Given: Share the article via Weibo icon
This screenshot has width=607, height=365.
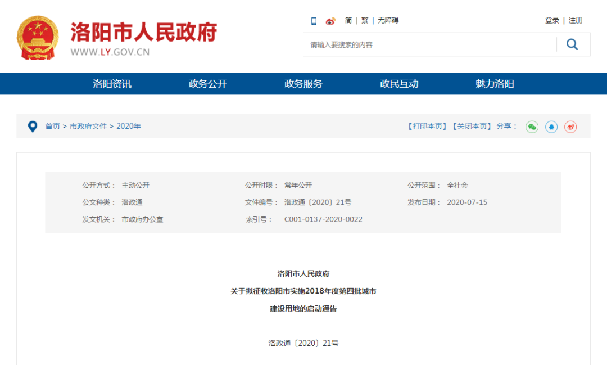Looking at the screenshot, I should coord(570,127).
